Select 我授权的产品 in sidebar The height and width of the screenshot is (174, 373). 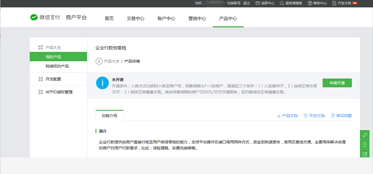(x=57, y=66)
